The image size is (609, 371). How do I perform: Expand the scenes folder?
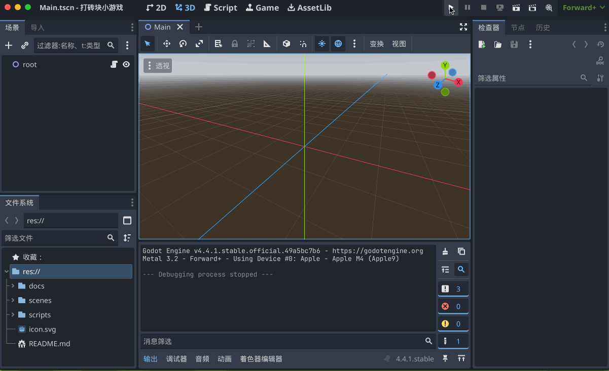pyautogui.click(x=13, y=300)
